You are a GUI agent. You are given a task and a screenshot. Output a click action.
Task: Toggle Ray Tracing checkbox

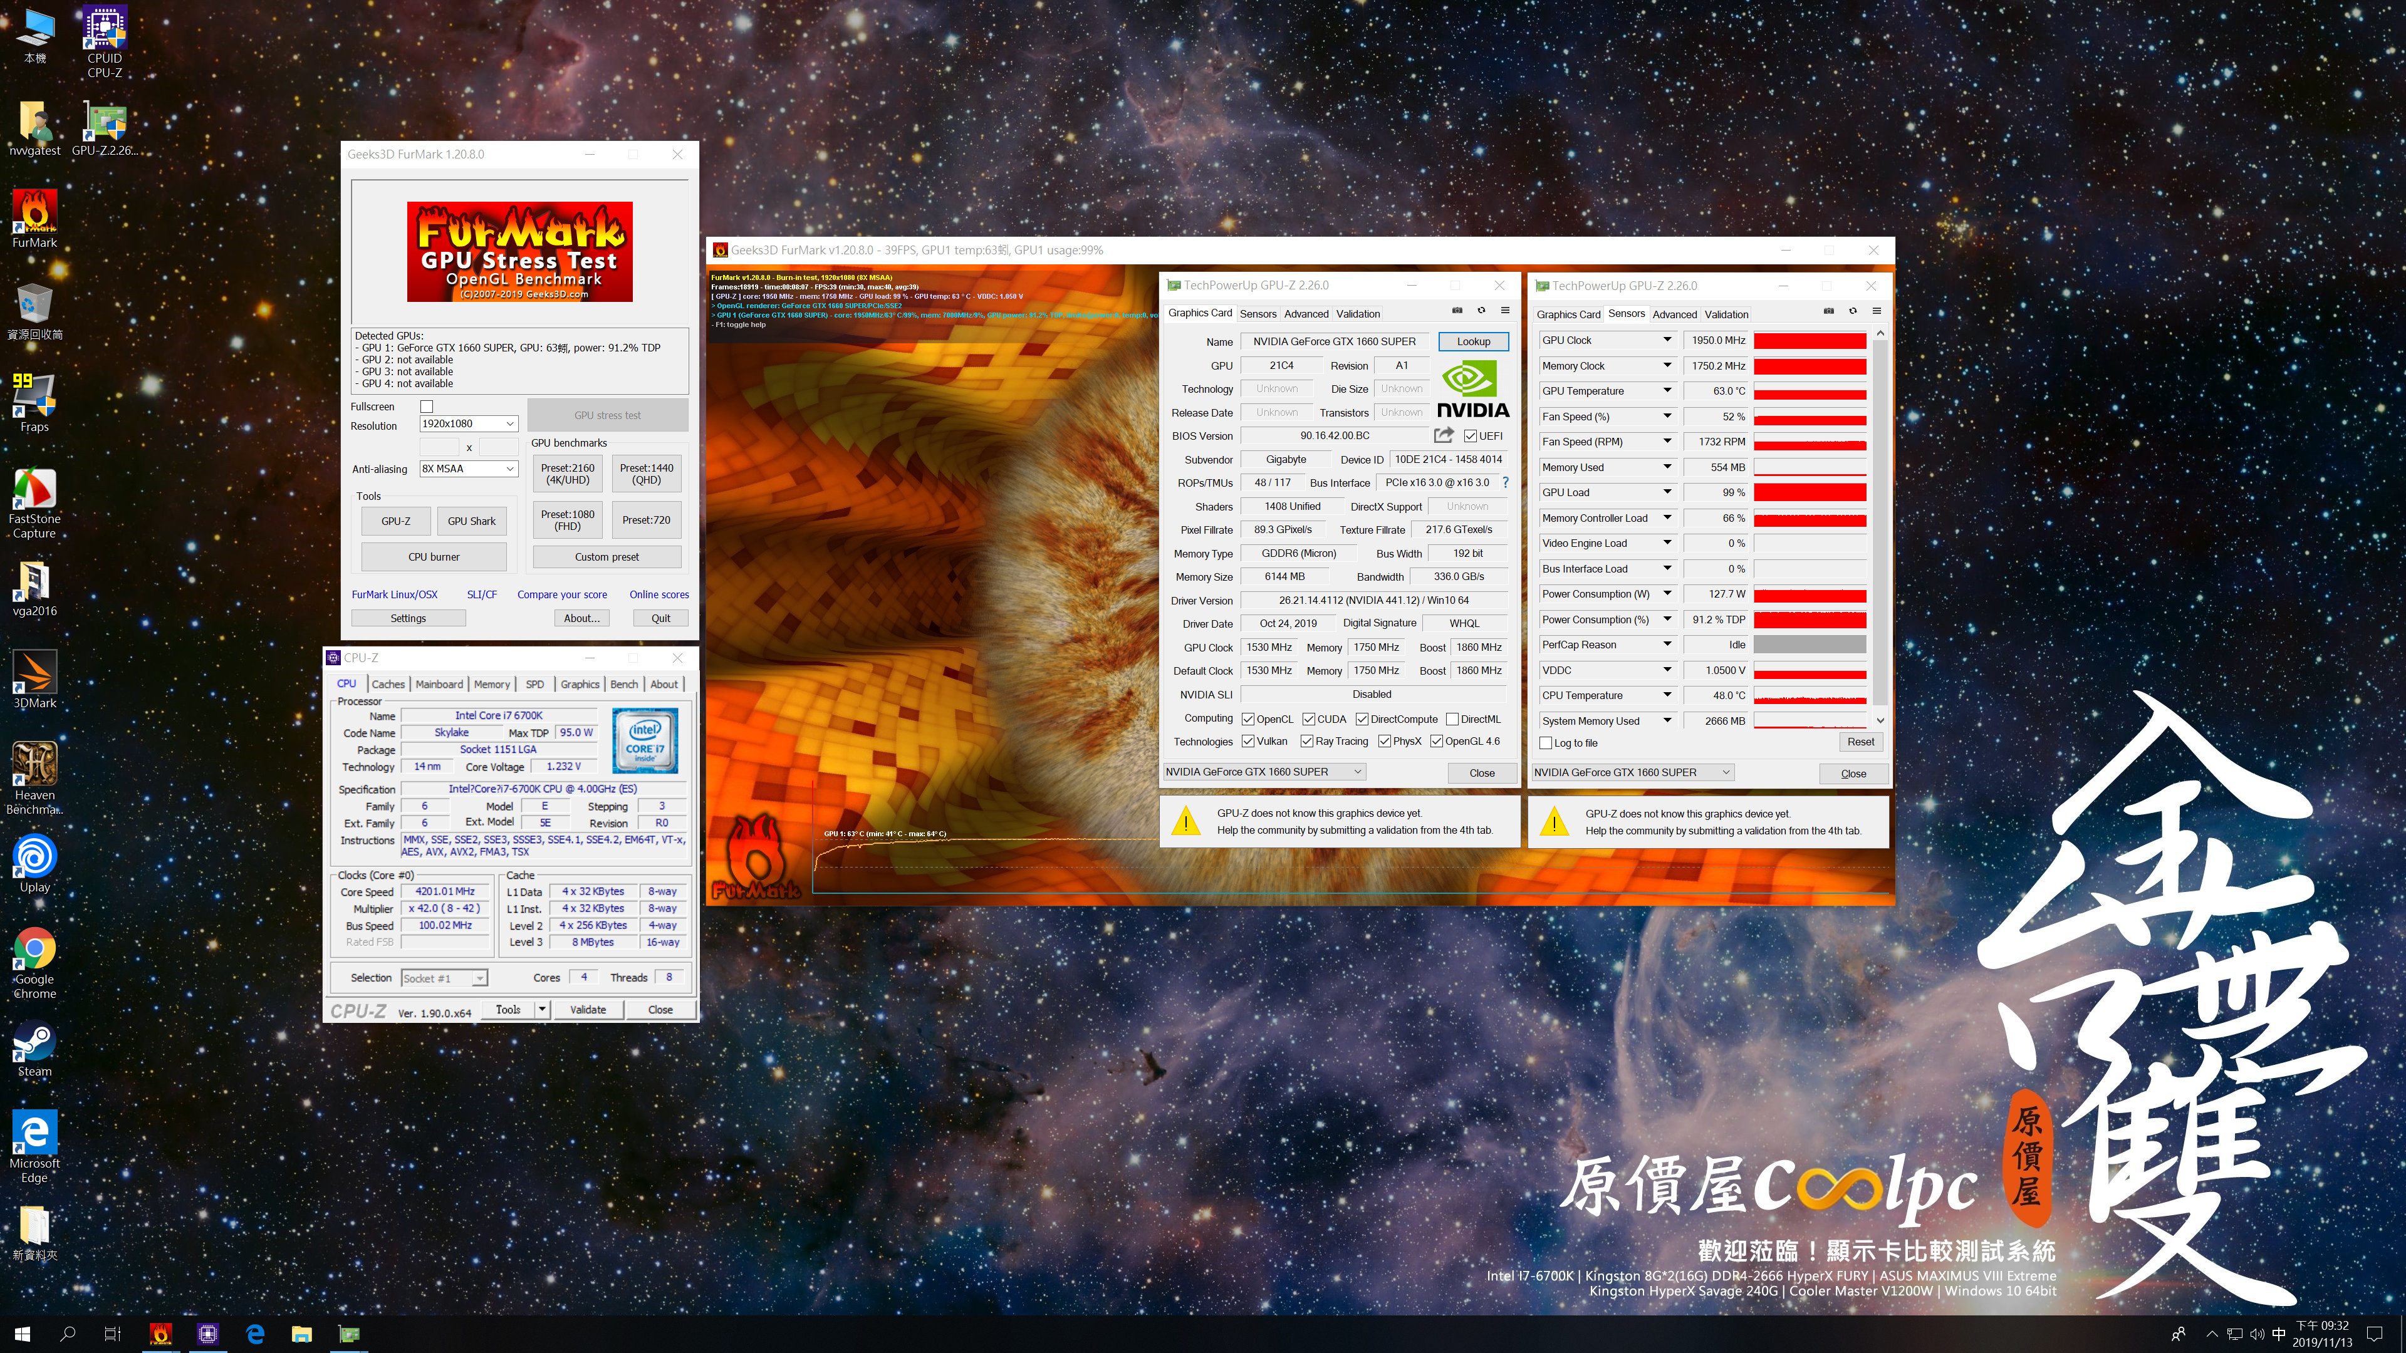click(1306, 742)
